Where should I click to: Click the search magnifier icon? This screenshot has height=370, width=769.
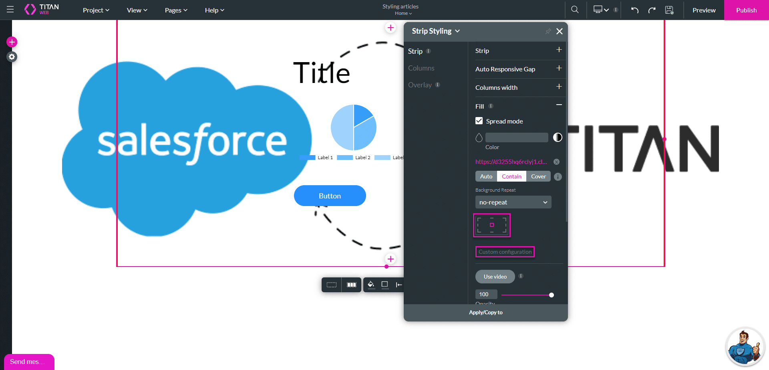click(x=575, y=10)
